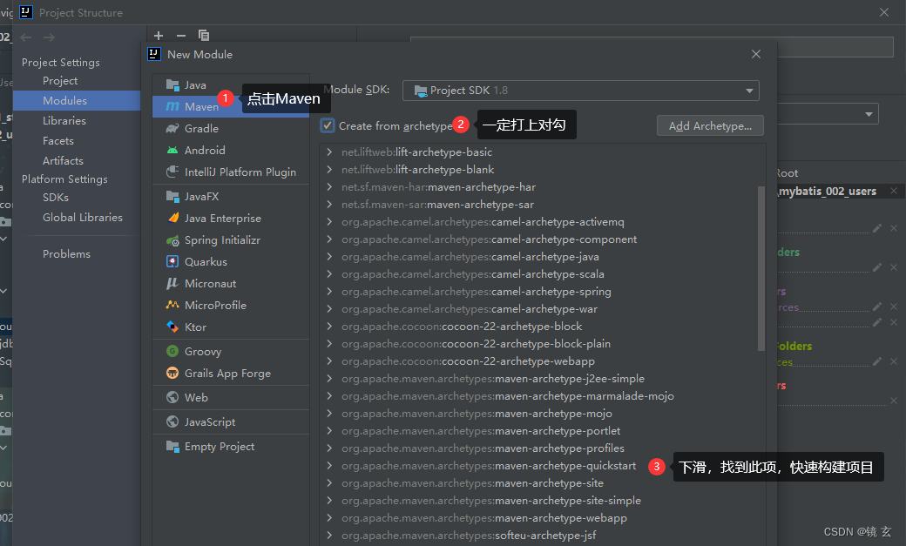Click the add (+) icon in Project Structure
The height and width of the screenshot is (546, 906).
(x=159, y=35)
